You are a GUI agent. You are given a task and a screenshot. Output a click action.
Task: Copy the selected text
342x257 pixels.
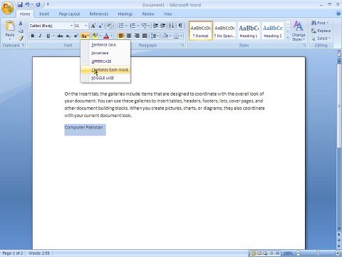[21, 31]
